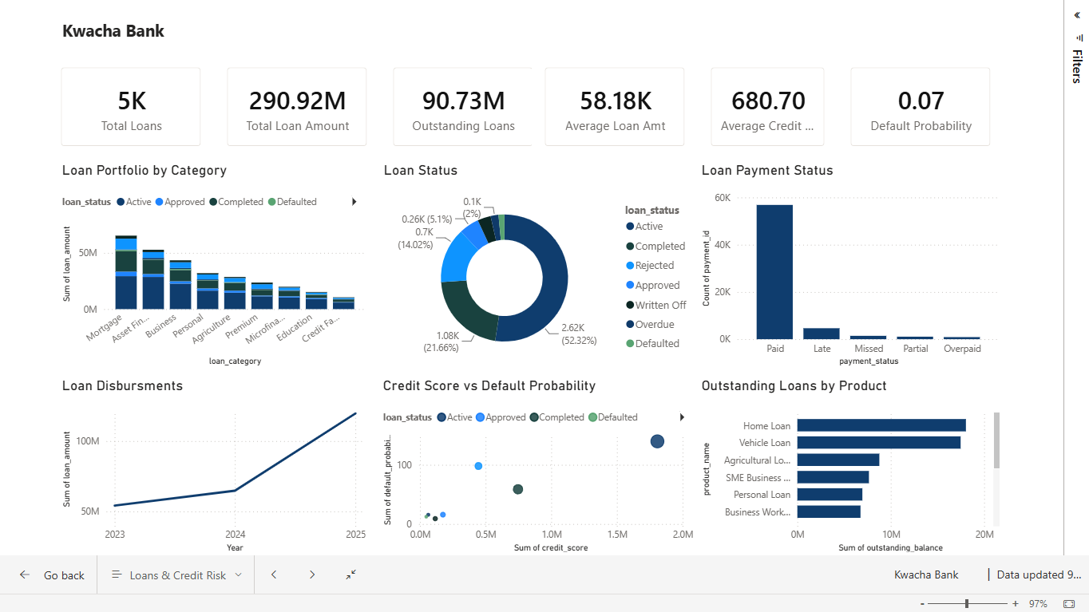
Task: Open the Loans & Credit Risk page dropdown
Action: coord(176,575)
